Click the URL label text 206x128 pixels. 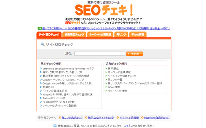click(x=68, y=53)
